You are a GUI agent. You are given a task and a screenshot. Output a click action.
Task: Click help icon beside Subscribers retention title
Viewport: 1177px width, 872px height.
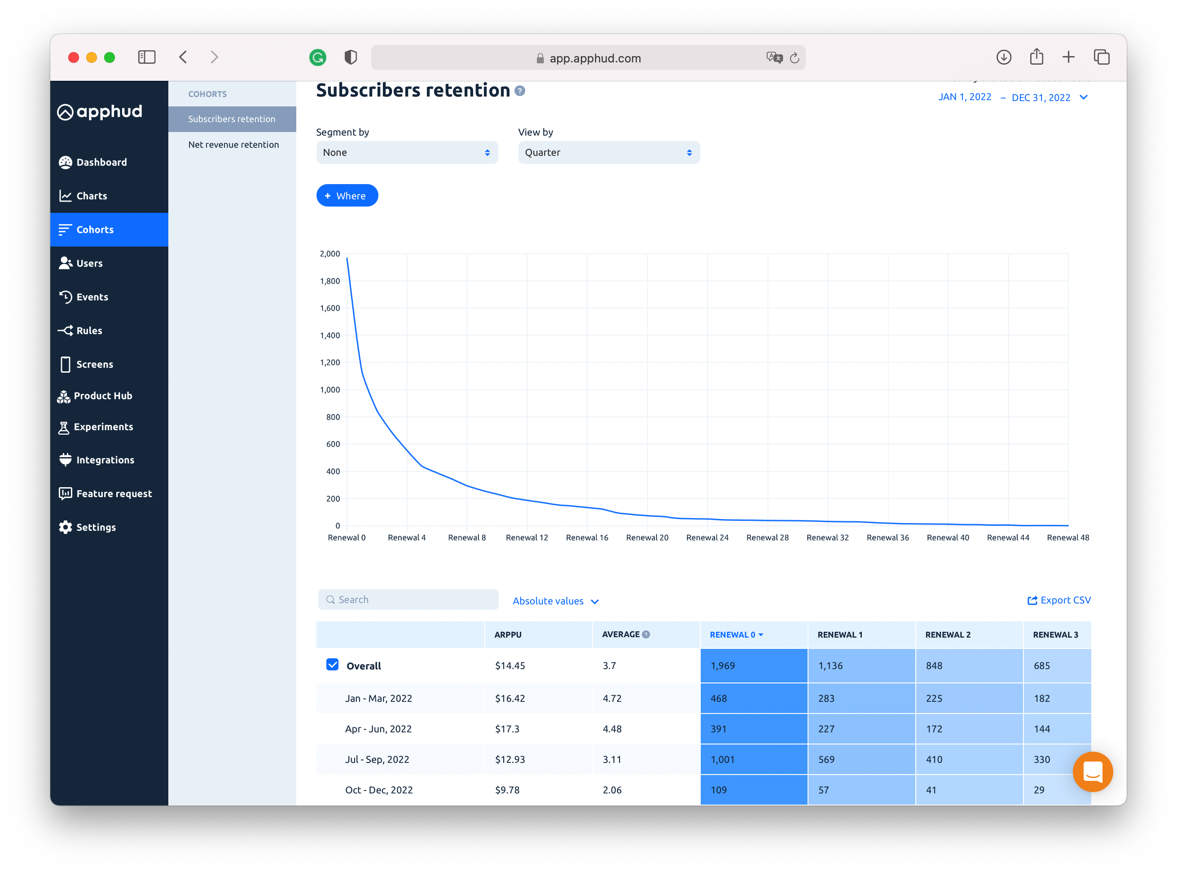click(x=520, y=91)
